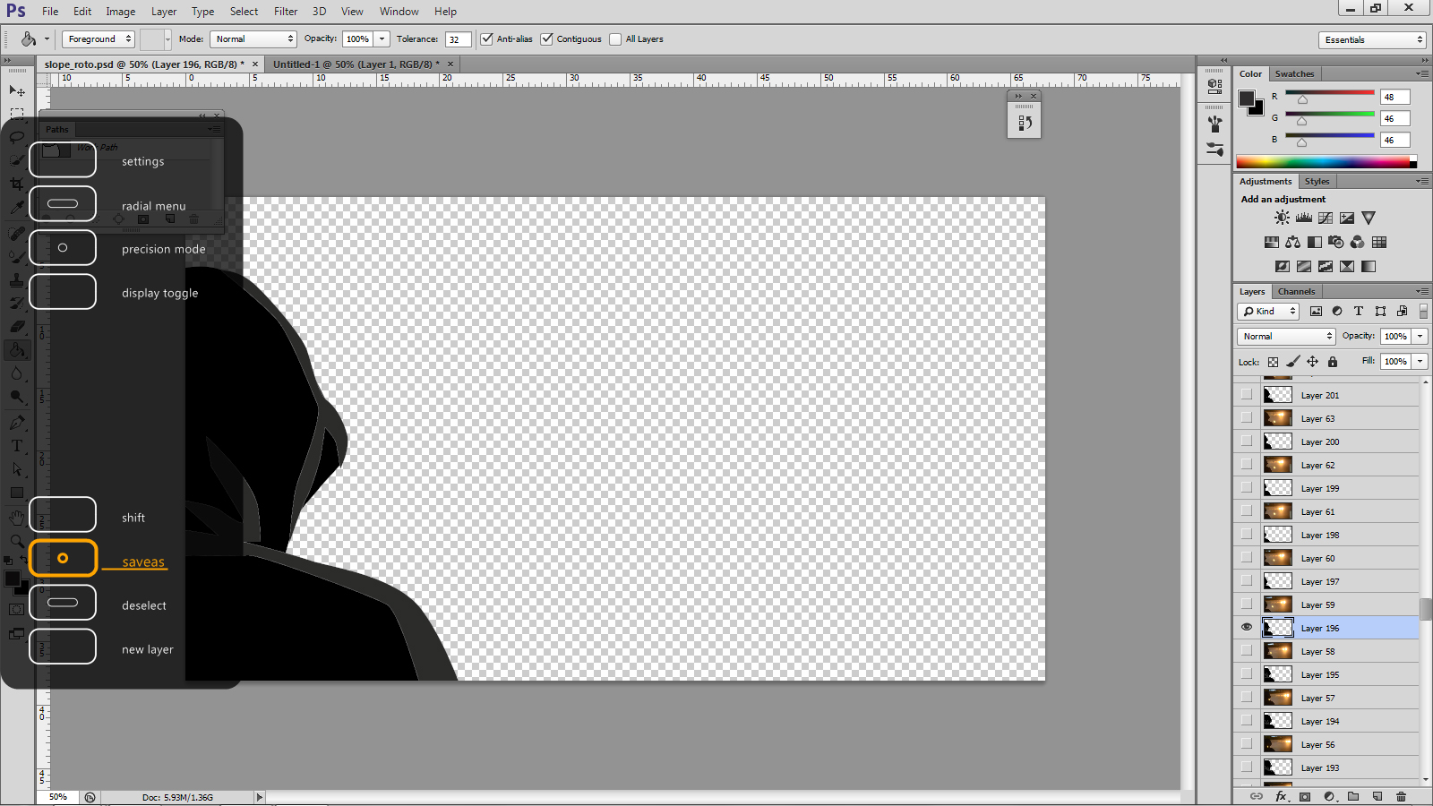This screenshot has width=1433, height=806.
Task: Click the Vibrance adjustment icon
Action: pos(1369,218)
